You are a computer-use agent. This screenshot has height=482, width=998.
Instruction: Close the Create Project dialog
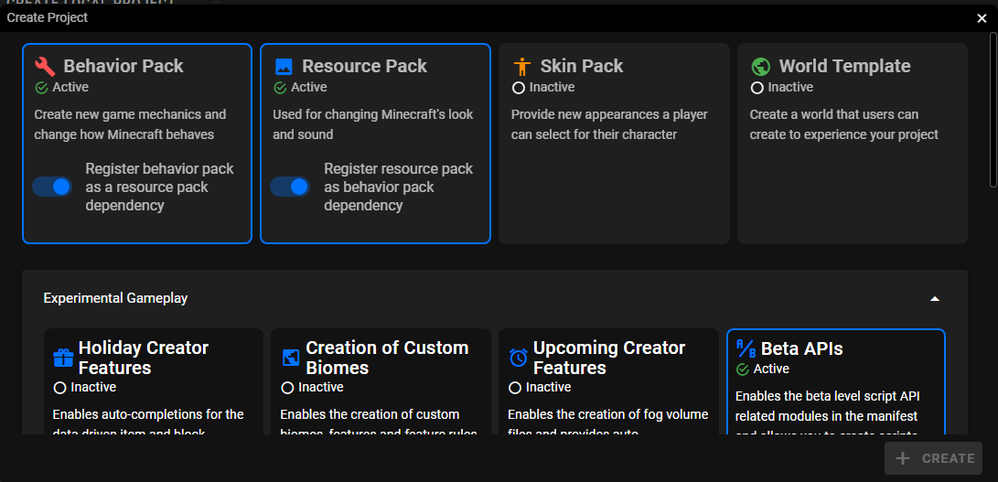point(982,17)
